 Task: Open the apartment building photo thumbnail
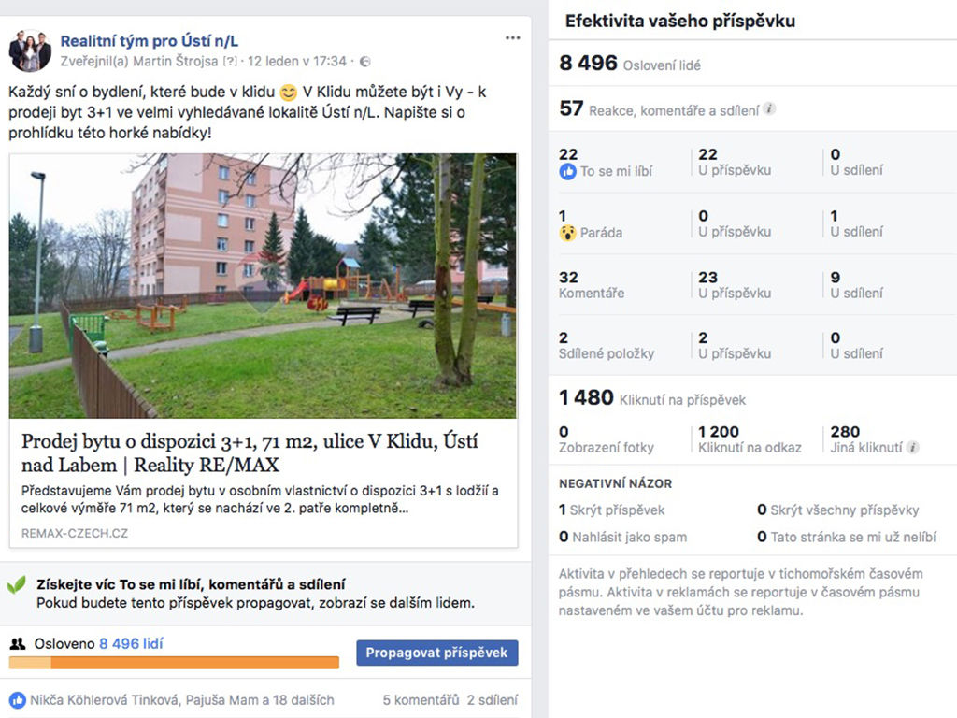[263, 286]
